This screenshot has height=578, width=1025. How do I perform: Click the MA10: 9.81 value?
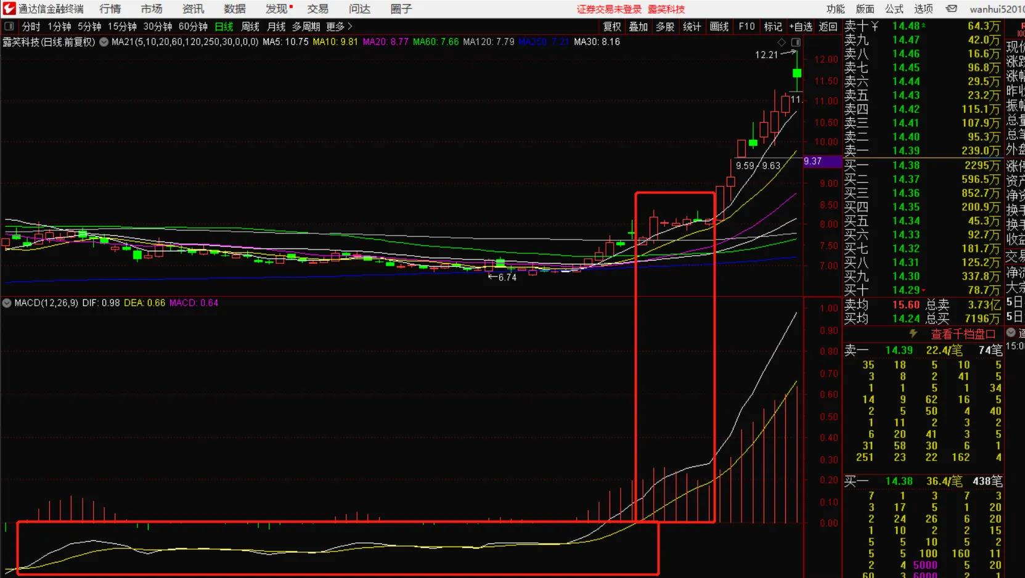click(335, 42)
